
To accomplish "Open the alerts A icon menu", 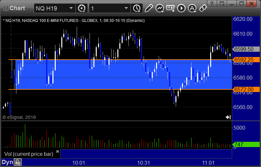I will click(192, 8).
